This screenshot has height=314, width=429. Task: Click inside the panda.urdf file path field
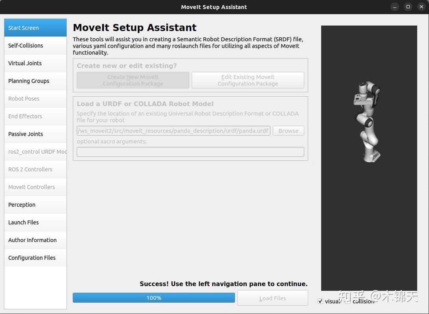(173, 130)
